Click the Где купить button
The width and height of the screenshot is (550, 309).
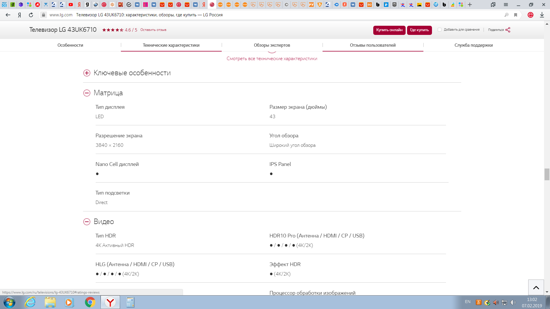tap(419, 30)
